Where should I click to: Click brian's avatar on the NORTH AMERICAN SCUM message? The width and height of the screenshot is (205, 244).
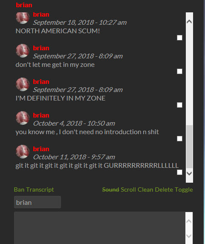coord(23,18)
